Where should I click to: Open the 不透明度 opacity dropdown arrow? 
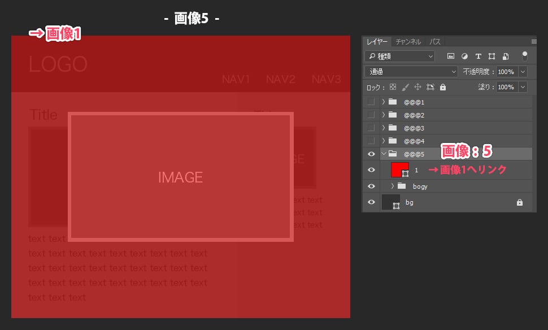(x=523, y=72)
